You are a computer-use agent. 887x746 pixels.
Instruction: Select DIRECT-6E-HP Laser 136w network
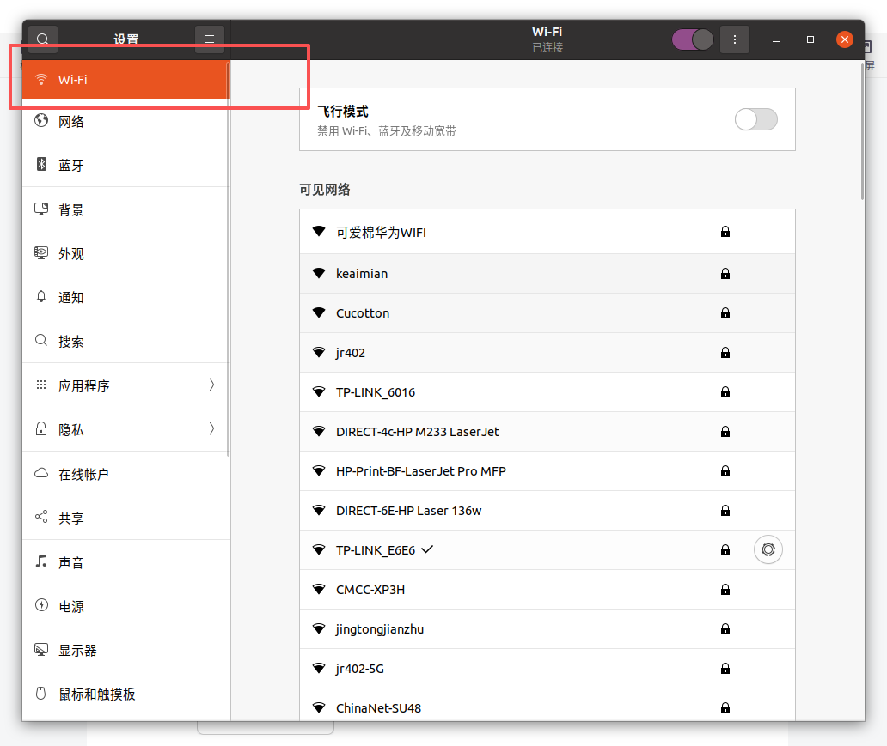547,511
